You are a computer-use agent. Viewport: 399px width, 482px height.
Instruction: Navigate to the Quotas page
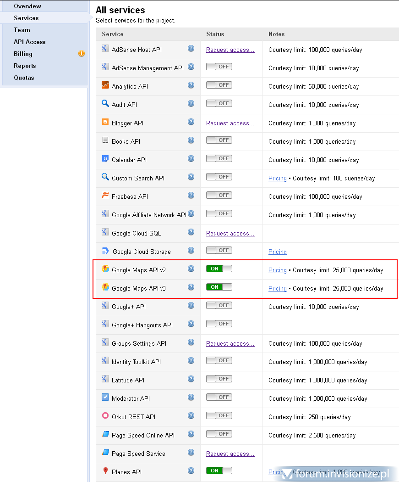[24, 78]
